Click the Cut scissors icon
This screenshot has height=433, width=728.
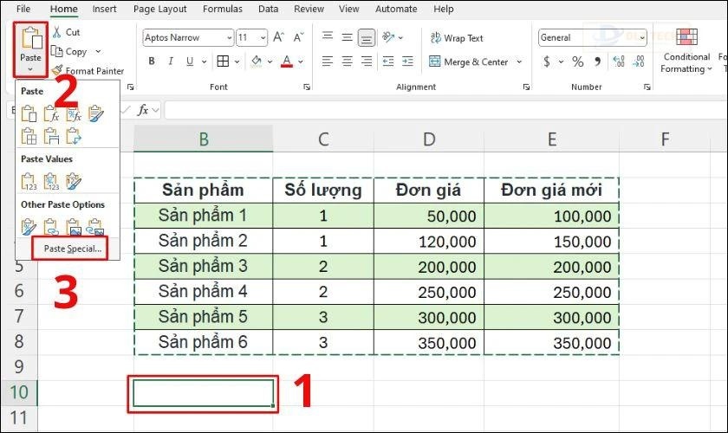click(56, 32)
